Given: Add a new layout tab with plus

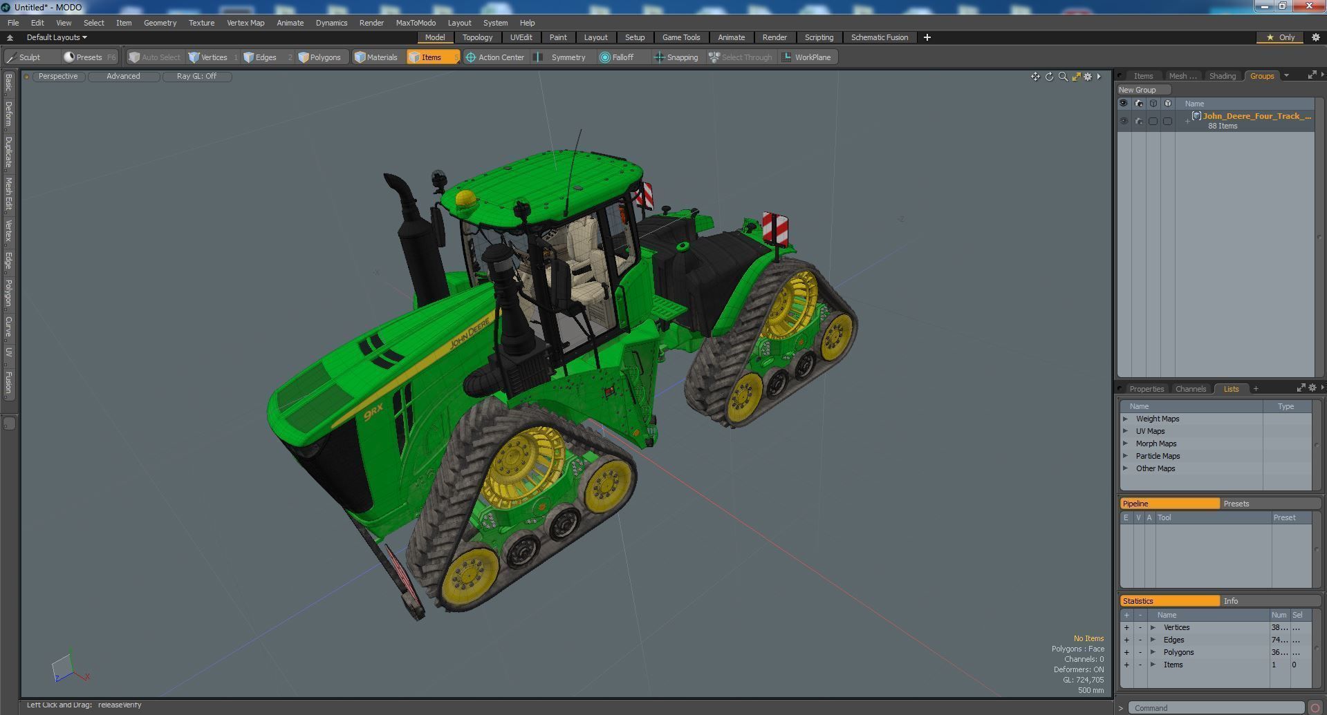Looking at the screenshot, I should tap(927, 37).
